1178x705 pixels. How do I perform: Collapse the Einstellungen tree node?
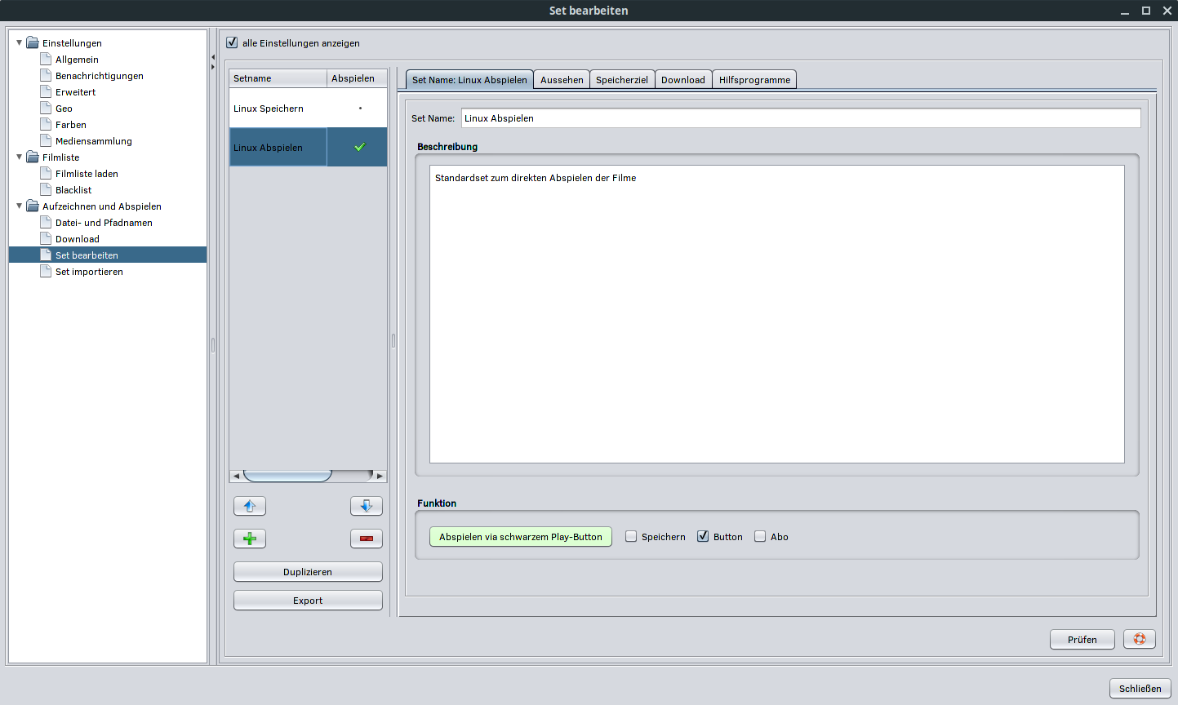(20, 42)
